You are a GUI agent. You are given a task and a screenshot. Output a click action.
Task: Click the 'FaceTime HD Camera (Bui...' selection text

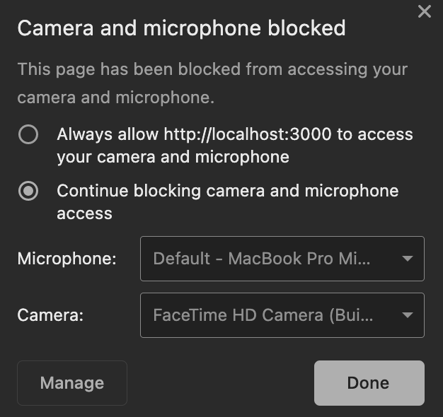[x=263, y=315]
